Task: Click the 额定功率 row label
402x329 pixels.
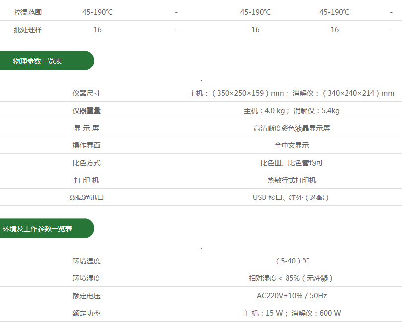Action: point(86,313)
